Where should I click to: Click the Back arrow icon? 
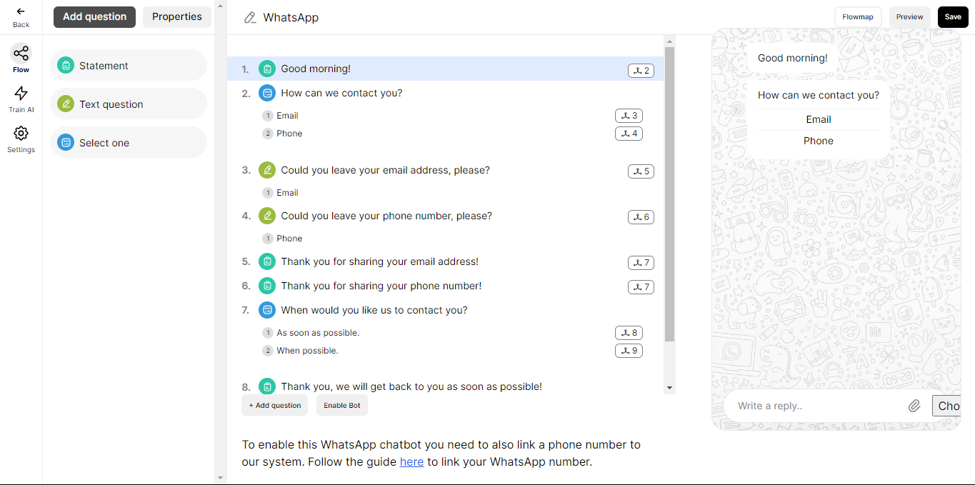tap(21, 11)
